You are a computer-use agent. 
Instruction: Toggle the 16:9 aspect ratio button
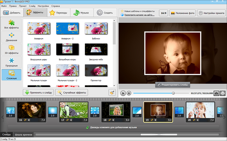[x=163, y=13]
